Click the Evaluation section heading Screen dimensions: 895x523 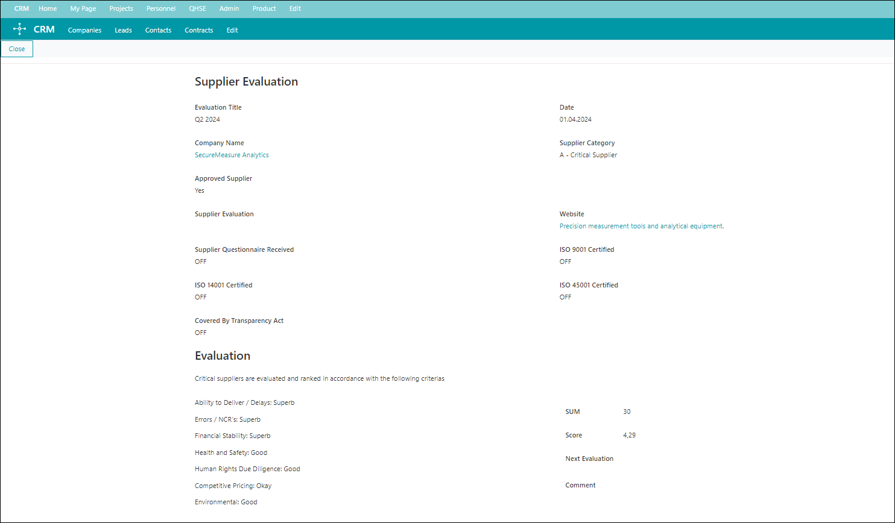(223, 355)
